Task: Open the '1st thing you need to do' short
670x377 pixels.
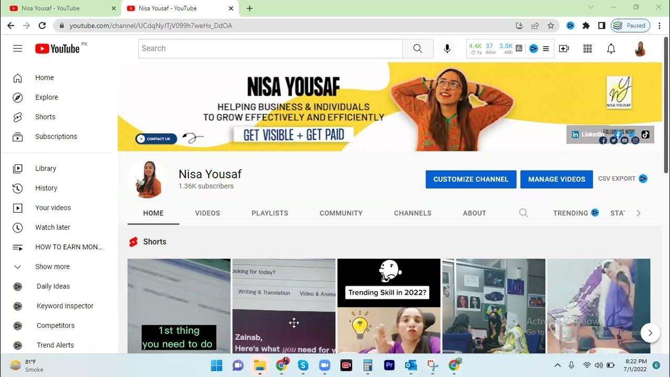Action: point(179,306)
